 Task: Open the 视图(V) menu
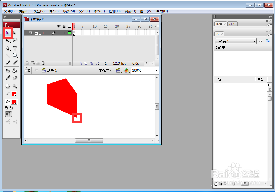coord(39,11)
